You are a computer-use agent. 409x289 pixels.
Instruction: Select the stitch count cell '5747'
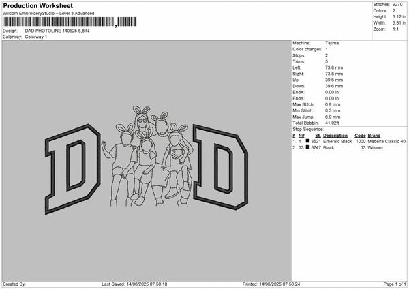point(316,148)
